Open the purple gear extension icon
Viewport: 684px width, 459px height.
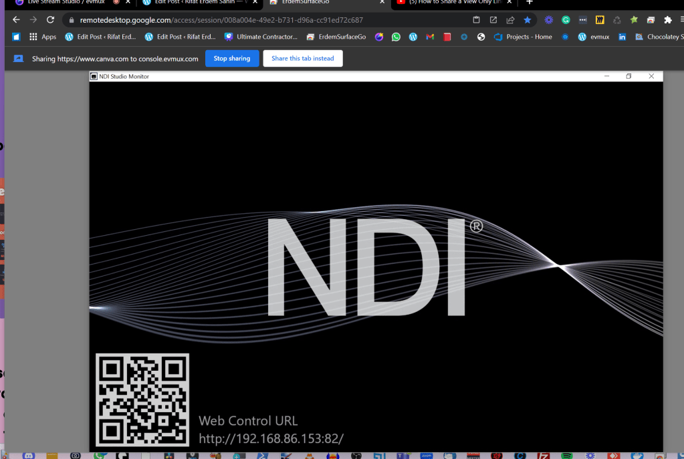coord(549,19)
